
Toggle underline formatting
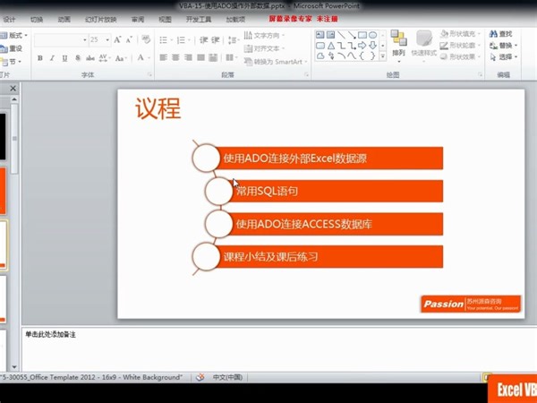point(64,58)
